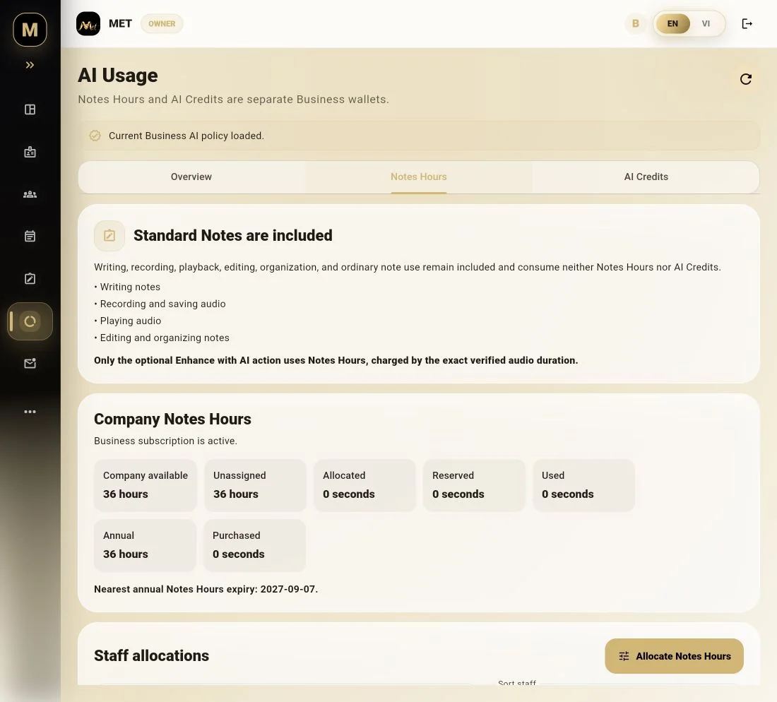Viewport: 777px width, 702px height.
Task: Open the notes clipboard icon in sidebar
Action: (x=30, y=278)
